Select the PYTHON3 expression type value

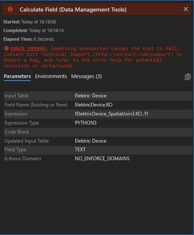tap(85, 123)
